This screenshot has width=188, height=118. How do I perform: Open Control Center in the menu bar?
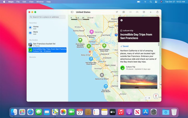[156, 2]
